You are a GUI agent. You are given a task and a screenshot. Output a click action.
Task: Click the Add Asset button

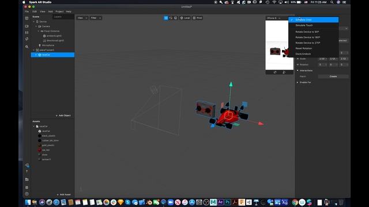pos(64,194)
